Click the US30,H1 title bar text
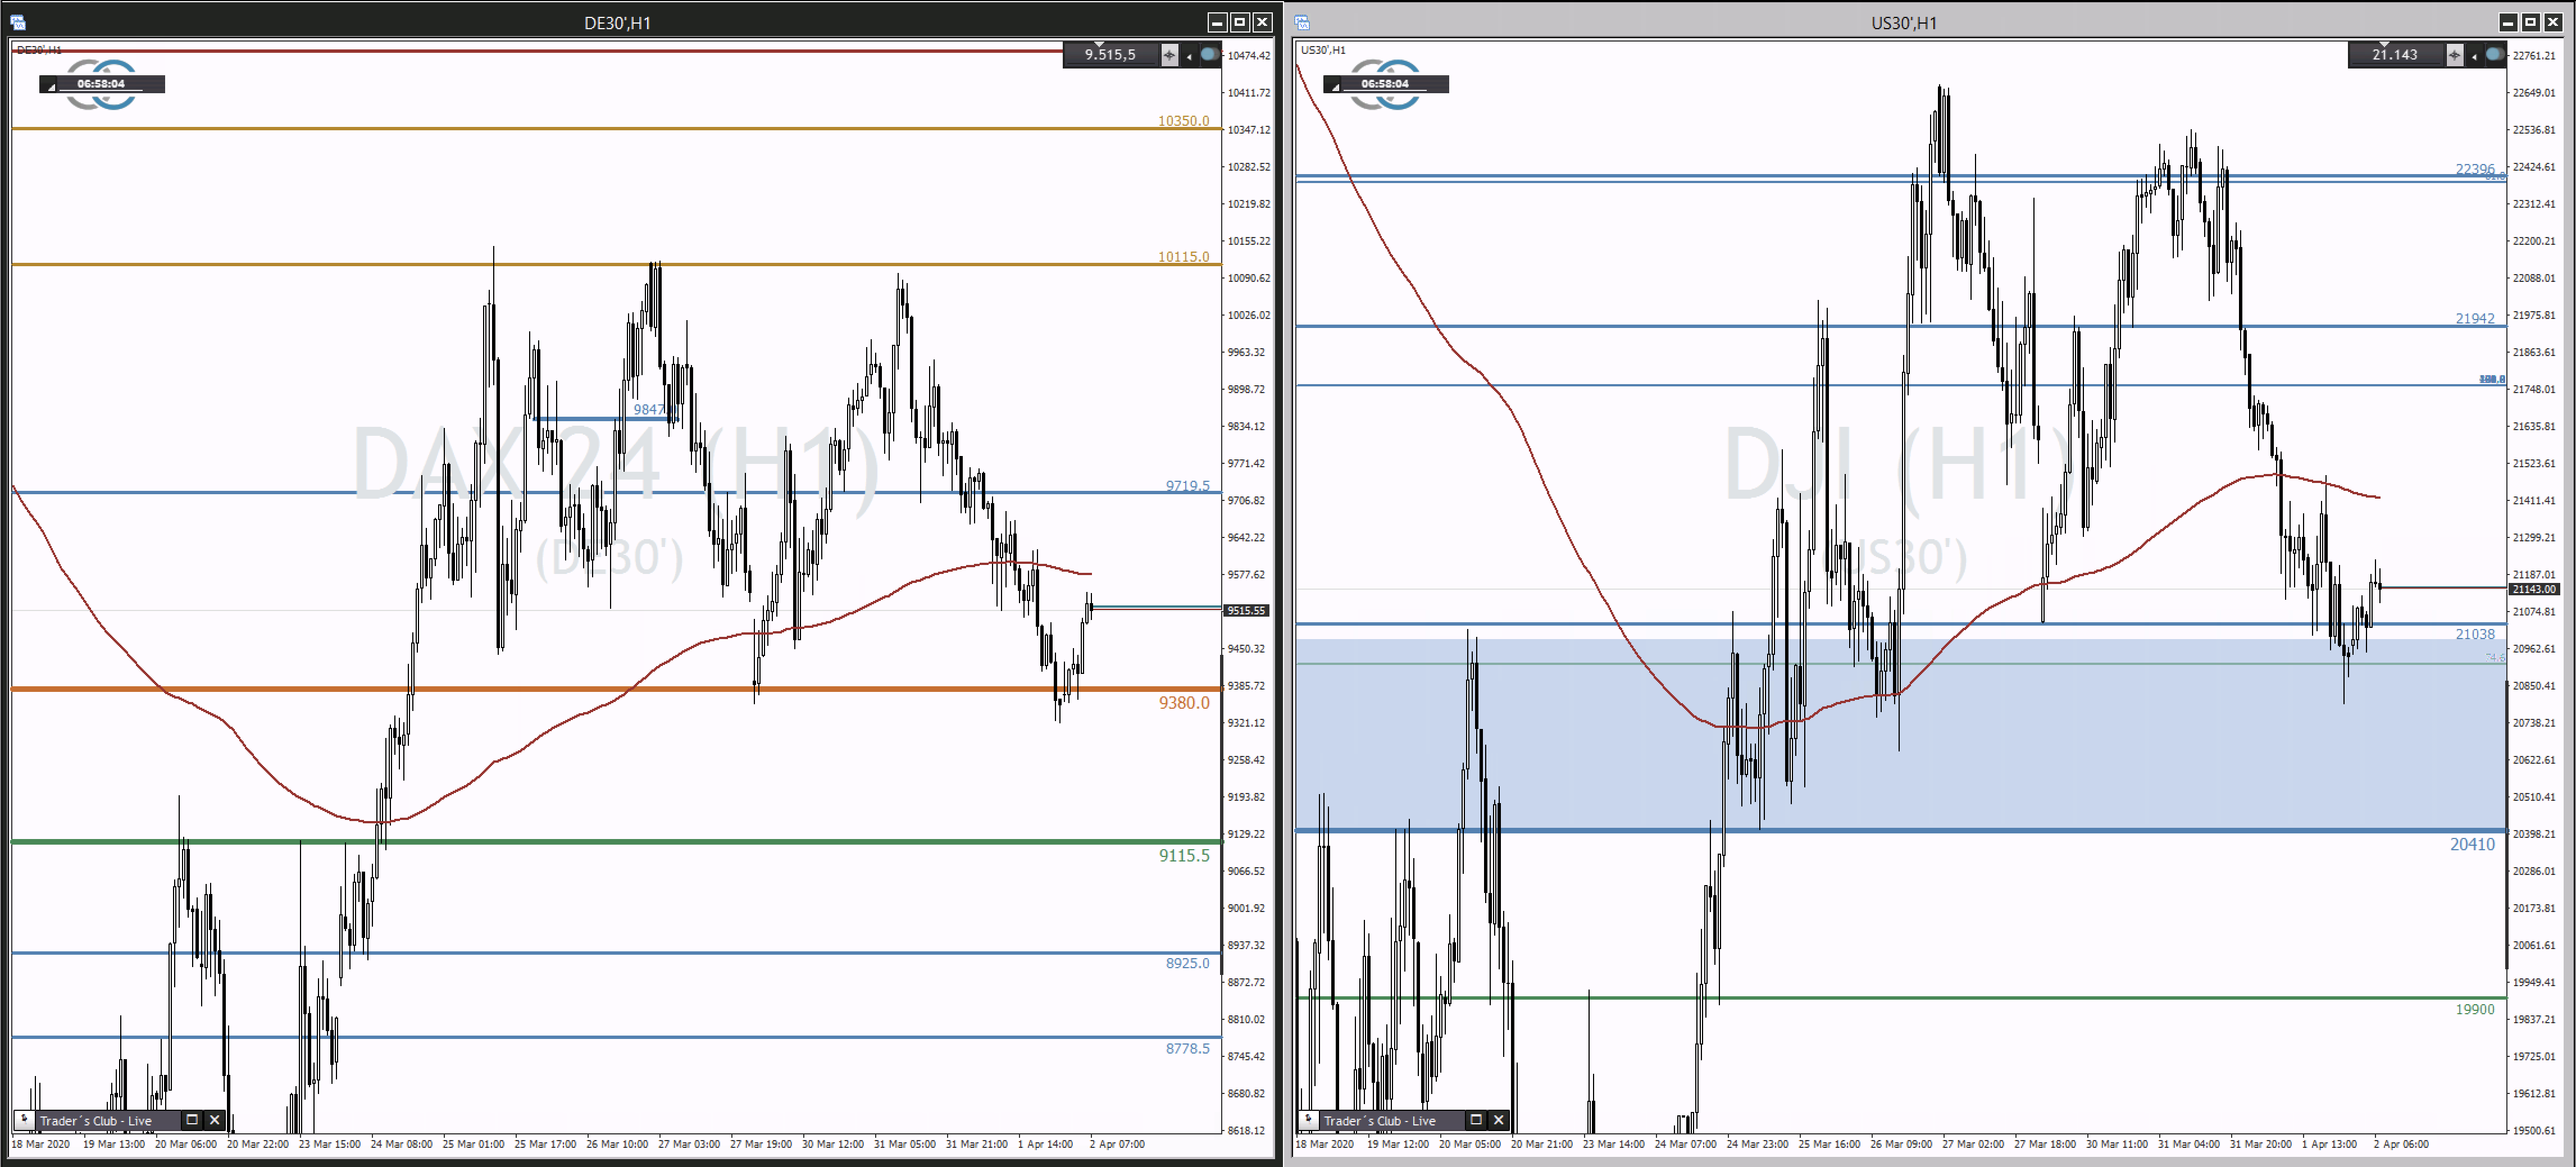The image size is (2576, 1167). (x=1903, y=23)
